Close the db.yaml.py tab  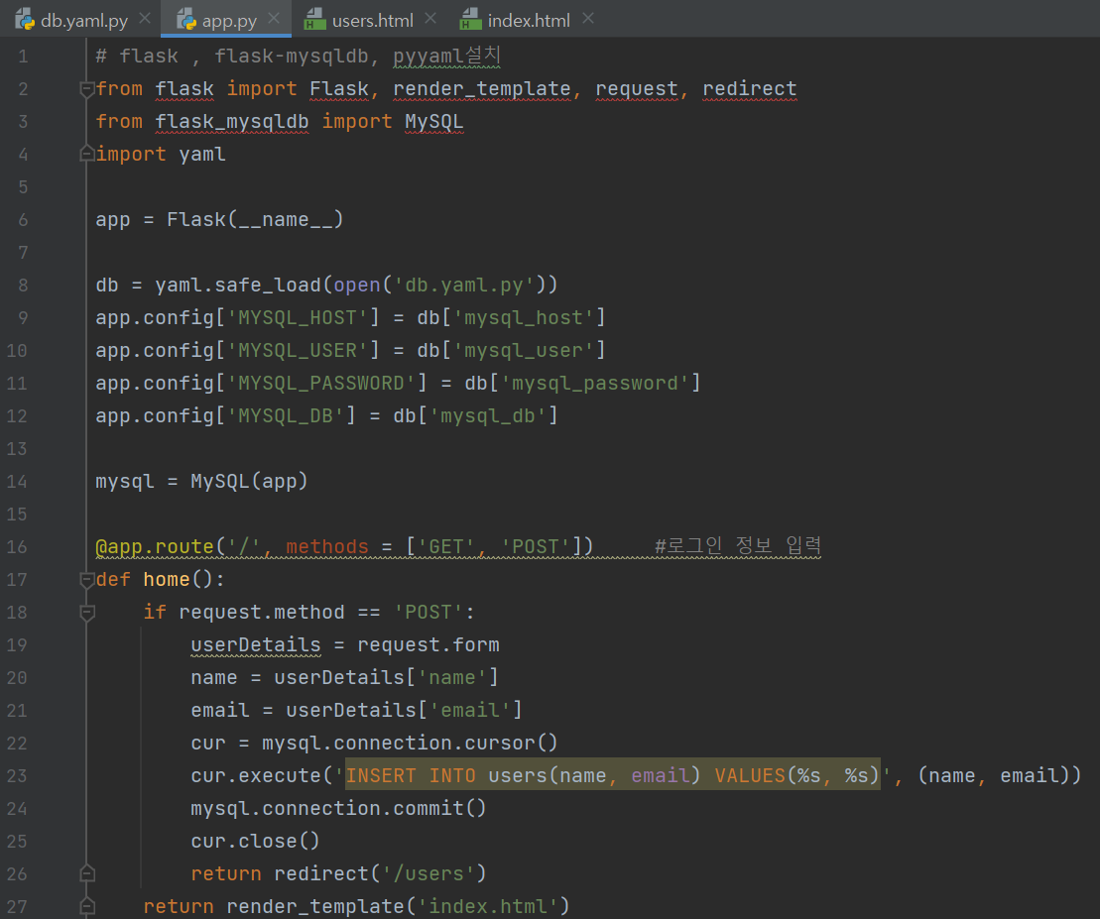point(145,18)
